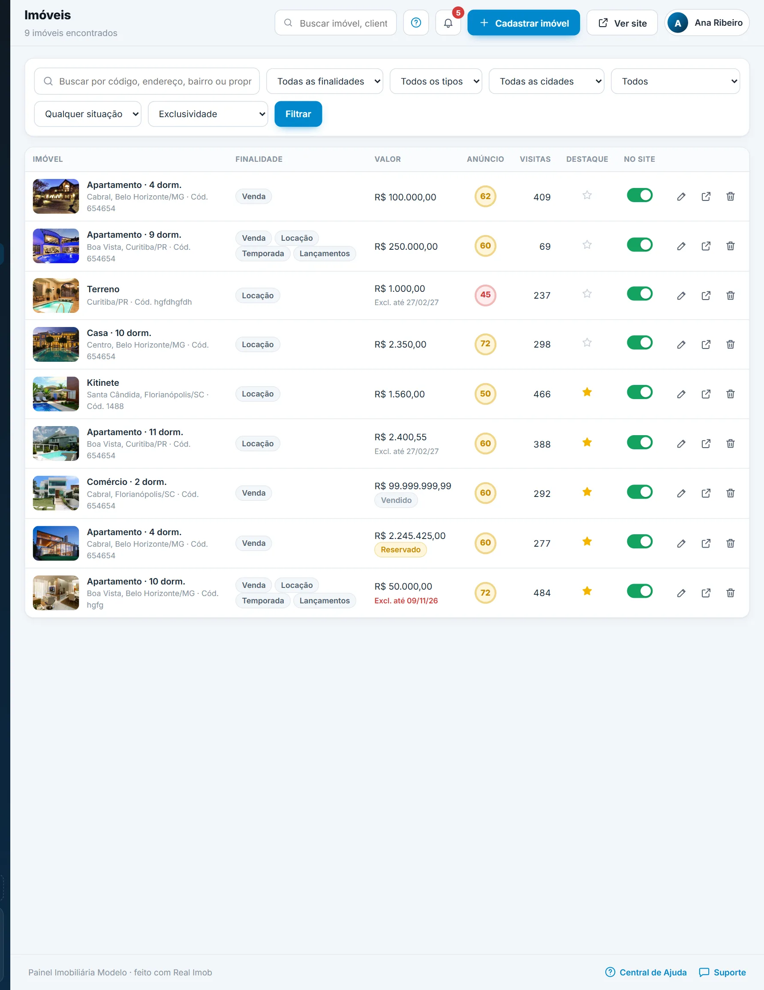Focus the Buscar por código, endereço field
764x990 pixels.
(x=147, y=81)
